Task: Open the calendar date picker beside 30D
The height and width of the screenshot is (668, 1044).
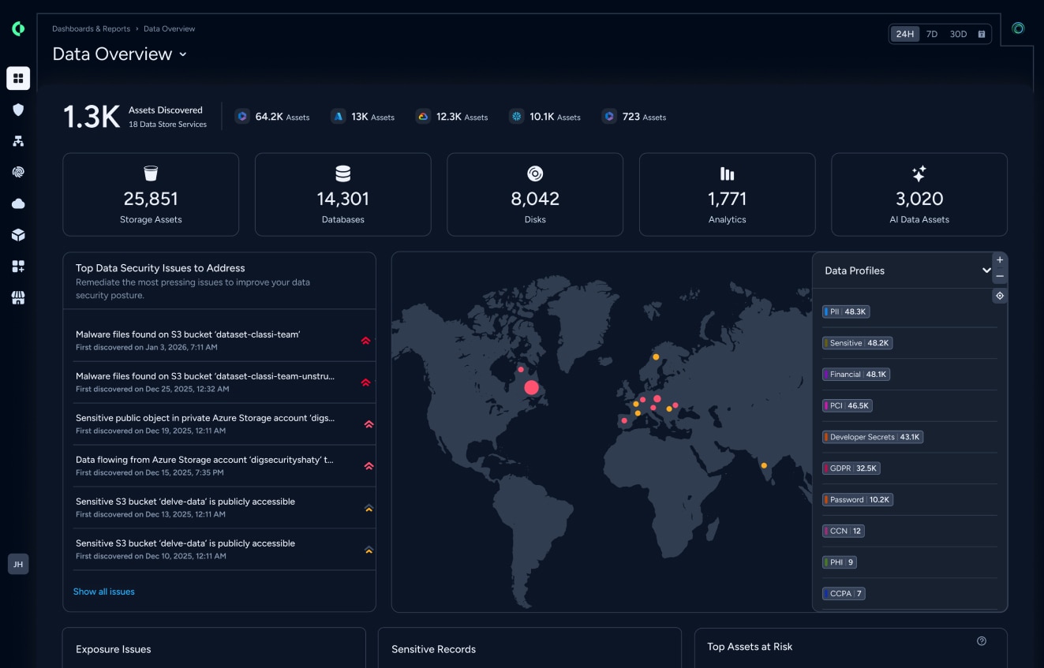Action: (x=981, y=34)
